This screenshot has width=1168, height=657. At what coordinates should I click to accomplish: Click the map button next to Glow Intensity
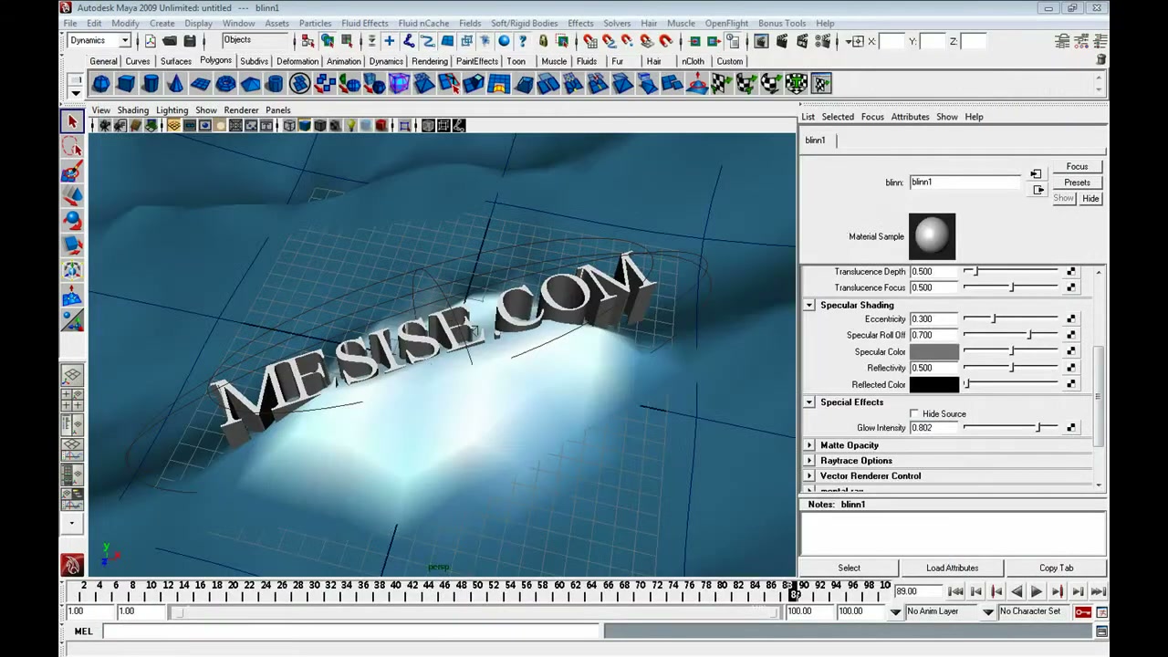[x=1071, y=427]
